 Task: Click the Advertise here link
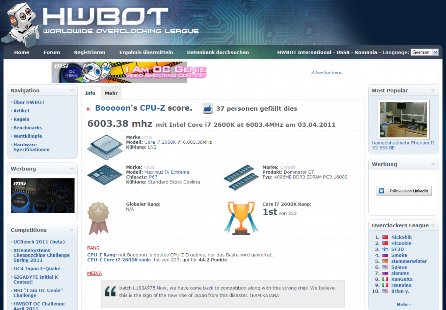tap(327, 73)
